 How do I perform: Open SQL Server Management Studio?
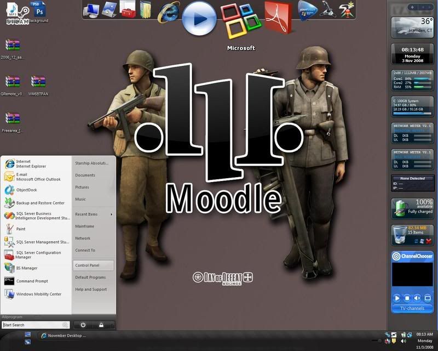[x=36, y=242]
